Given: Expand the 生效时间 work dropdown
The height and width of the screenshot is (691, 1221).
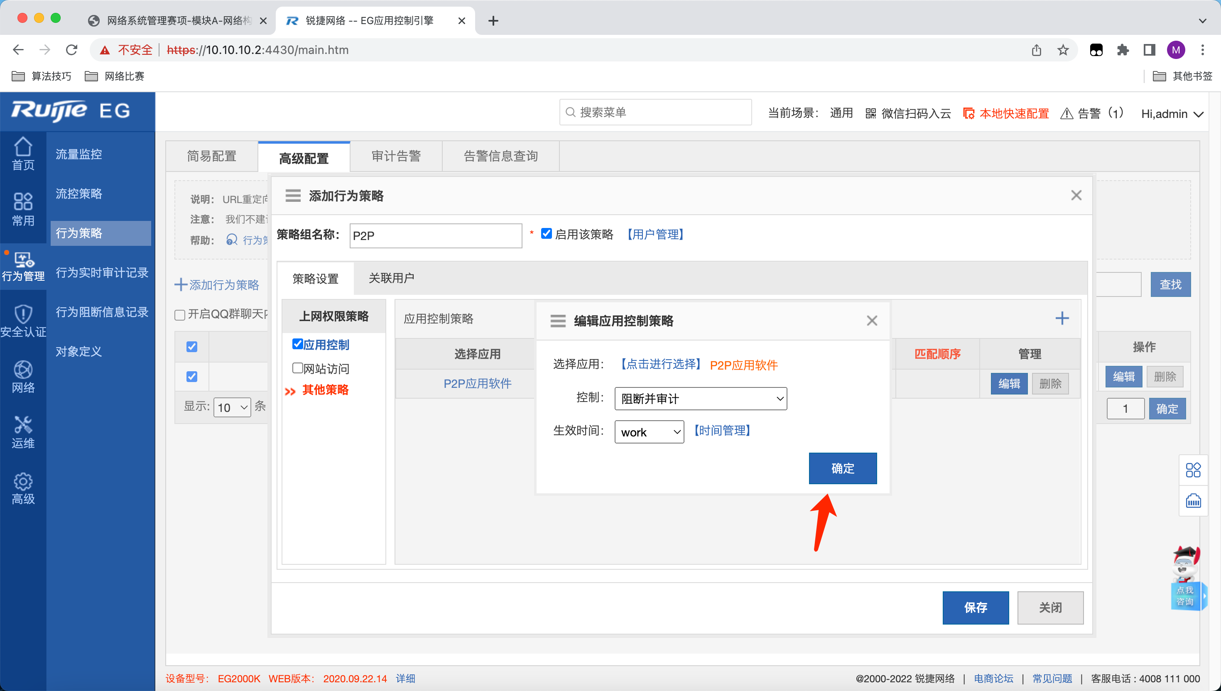Looking at the screenshot, I should pos(649,432).
